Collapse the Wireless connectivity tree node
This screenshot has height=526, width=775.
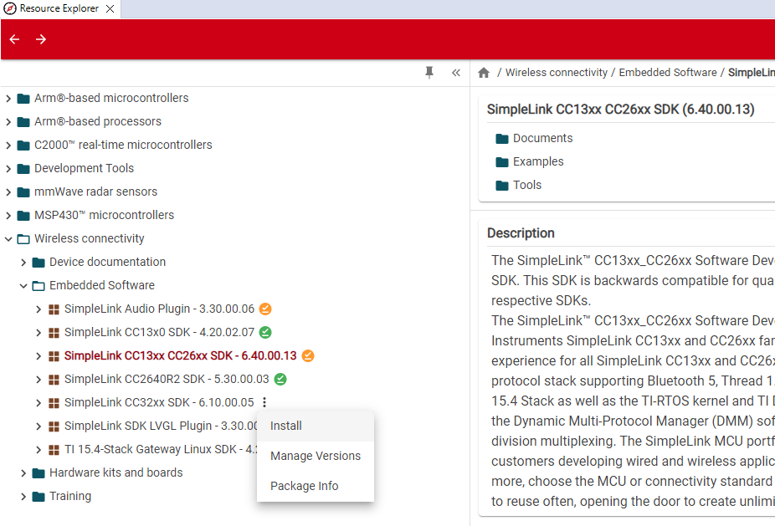(8, 238)
